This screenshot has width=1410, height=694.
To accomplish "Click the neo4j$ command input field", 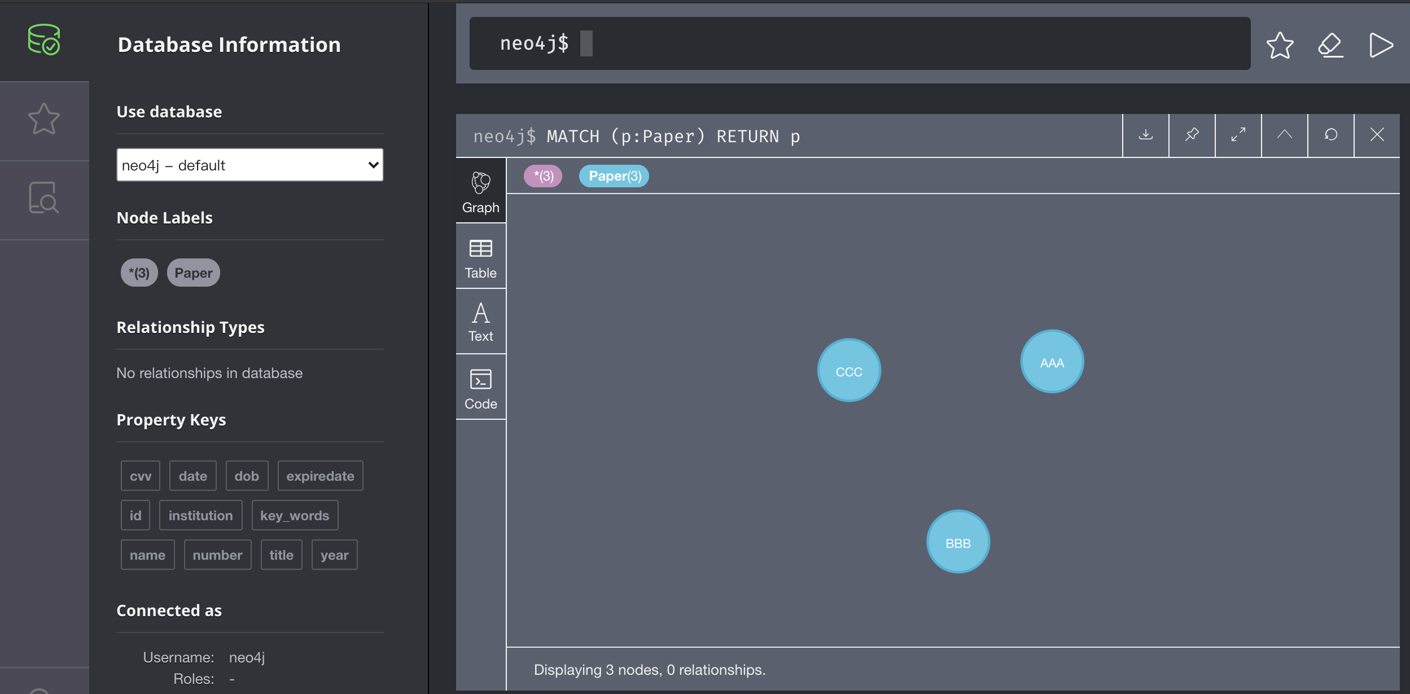I will point(858,44).
